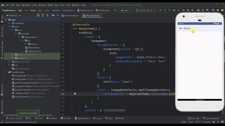Click the lightbulb intention icon on line 29
The width and height of the screenshot is (225, 126).
75,94
